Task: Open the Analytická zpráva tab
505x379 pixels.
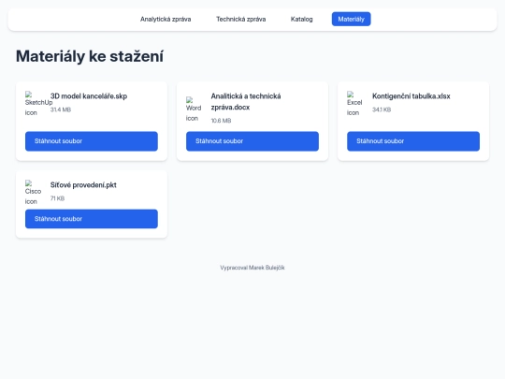Action: 166,19
